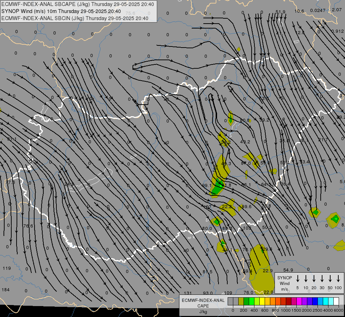Click the '2500' tick label in CAPE legend

317,310
